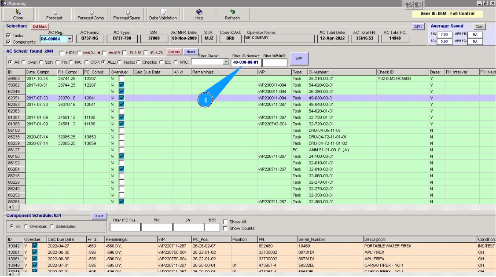Expand the Filter Check dropdown
This screenshot has width=496, height=277.
pos(226,62)
